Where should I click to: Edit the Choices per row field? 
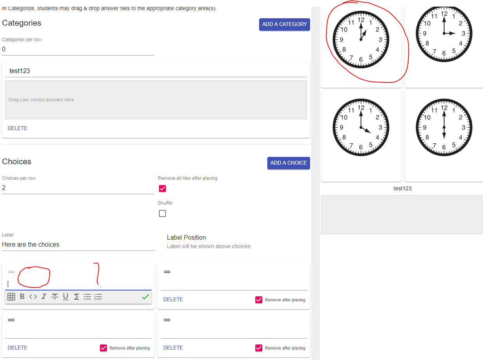point(78,188)
